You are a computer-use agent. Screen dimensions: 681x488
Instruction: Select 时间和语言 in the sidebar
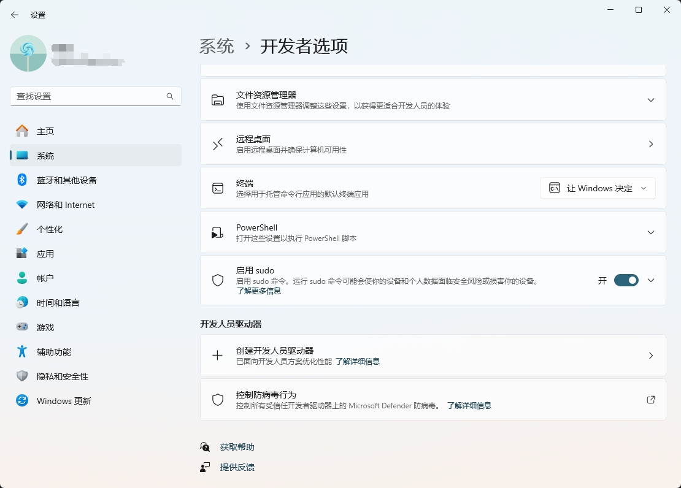tap(96, 303)
